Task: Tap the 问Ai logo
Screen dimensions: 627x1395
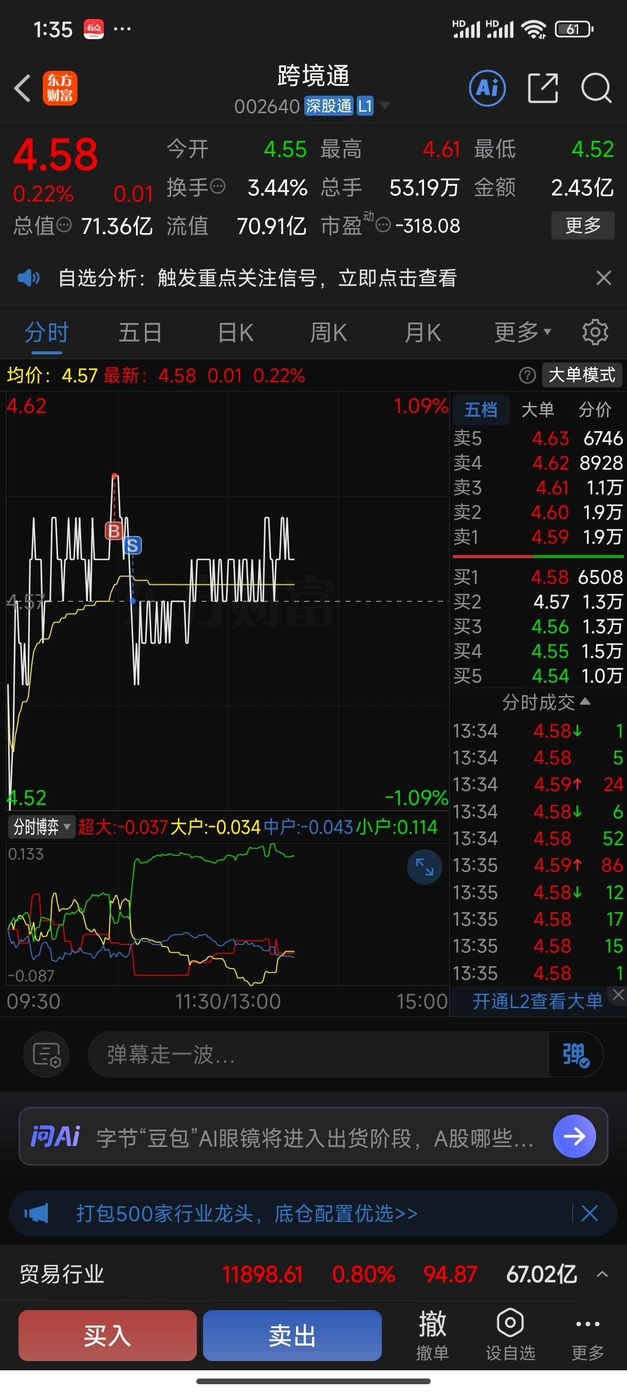Action: 54,1136
